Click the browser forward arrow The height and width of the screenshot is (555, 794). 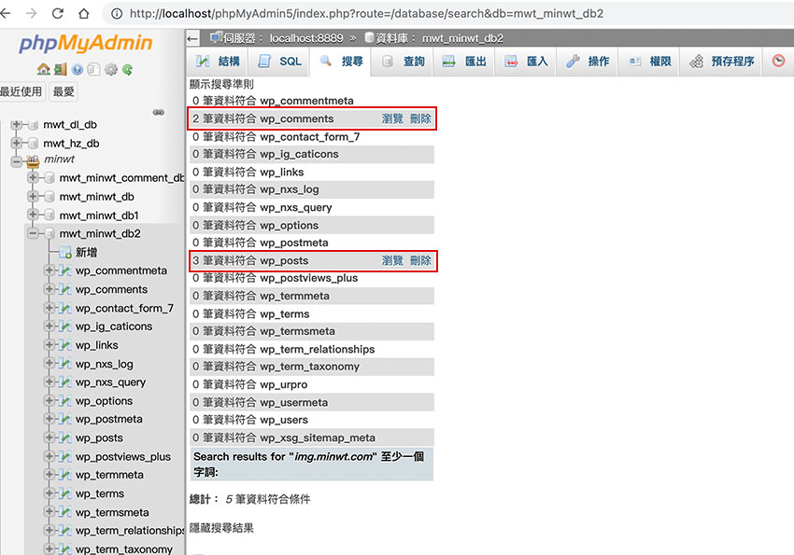tap(32, 13)
